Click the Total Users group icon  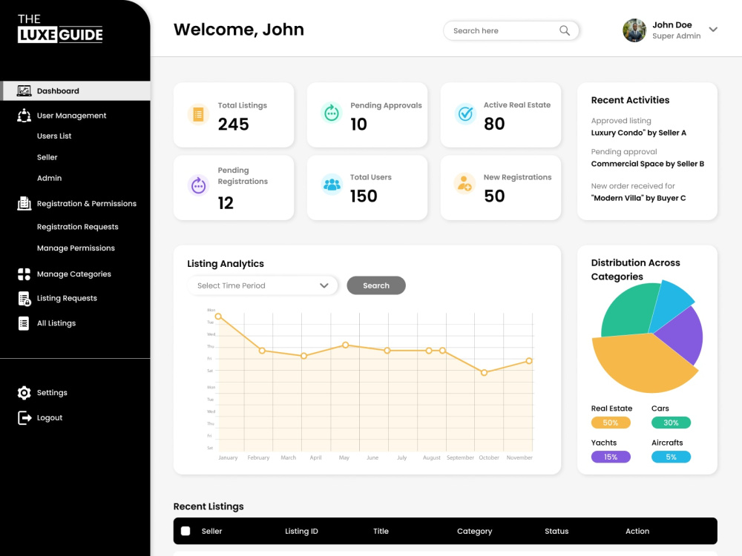(332, 185)
